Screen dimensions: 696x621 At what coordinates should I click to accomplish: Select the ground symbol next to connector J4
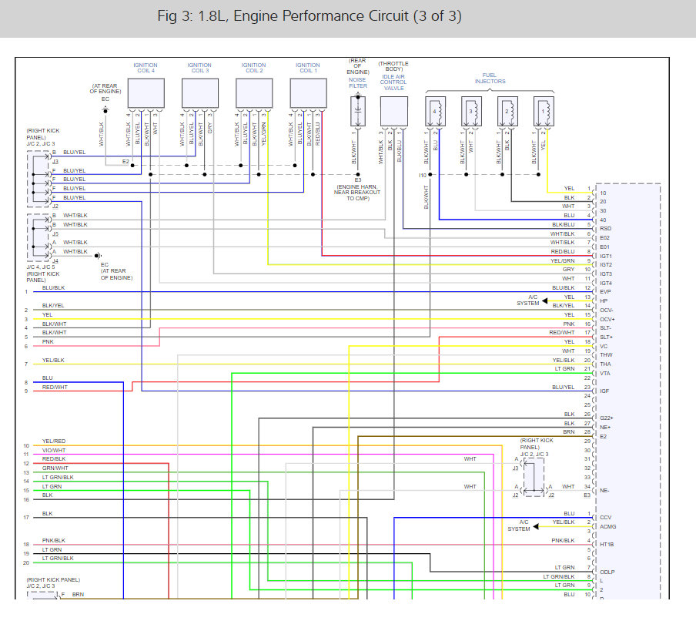point(98,256)
